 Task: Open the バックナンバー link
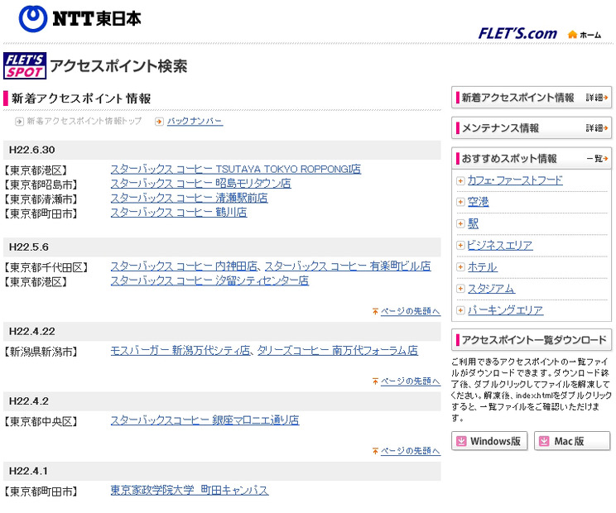[x=195, y=122]
